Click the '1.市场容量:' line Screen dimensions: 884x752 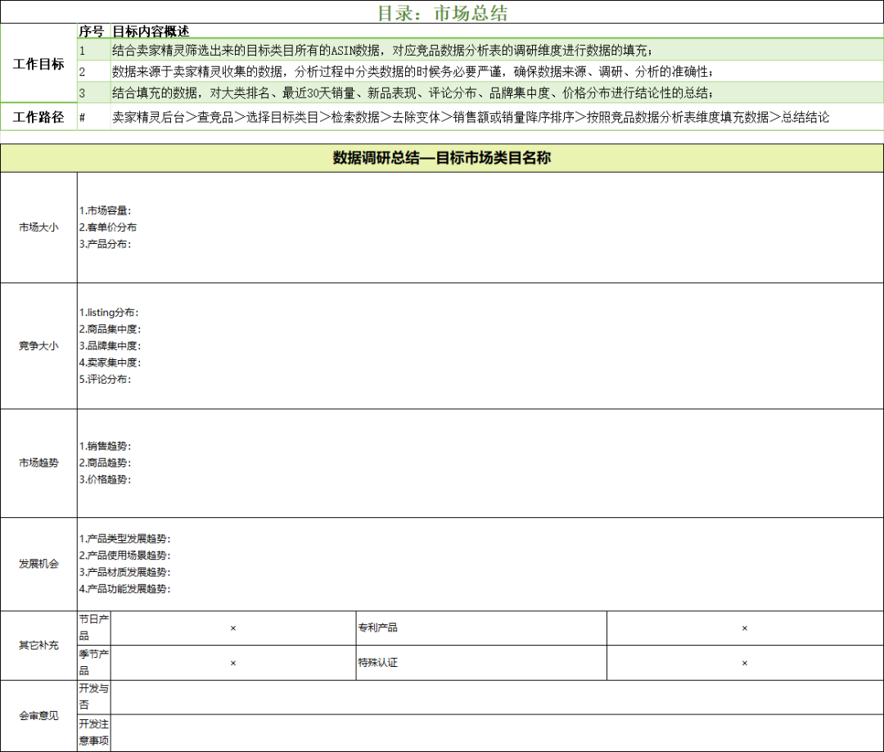coord(105,211)
